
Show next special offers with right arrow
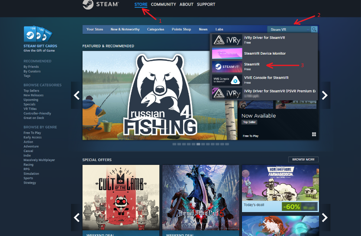(x=325, y=217)
